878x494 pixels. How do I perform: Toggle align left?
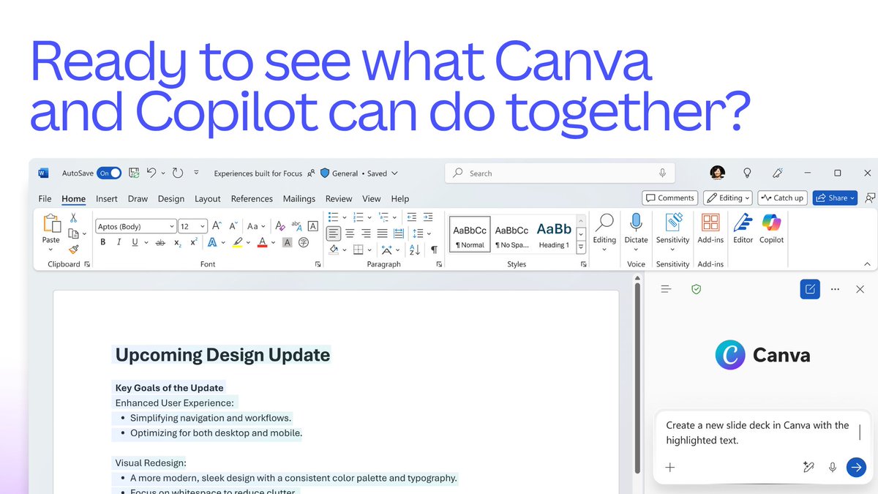[334, 233]
